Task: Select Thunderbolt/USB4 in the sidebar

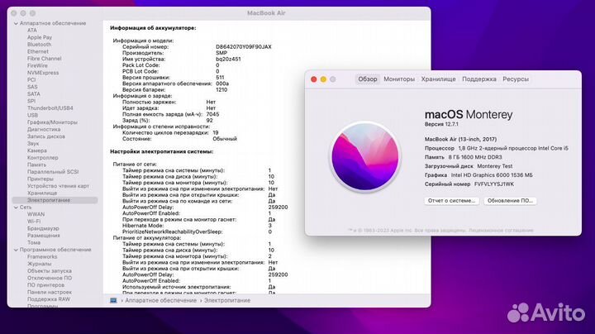Action: [x=50, y=108]
